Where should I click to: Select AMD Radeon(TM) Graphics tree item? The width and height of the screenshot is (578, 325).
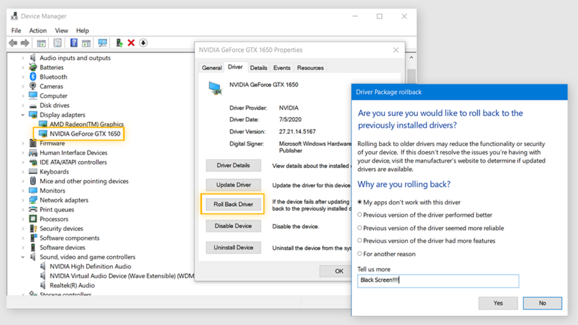87,124
